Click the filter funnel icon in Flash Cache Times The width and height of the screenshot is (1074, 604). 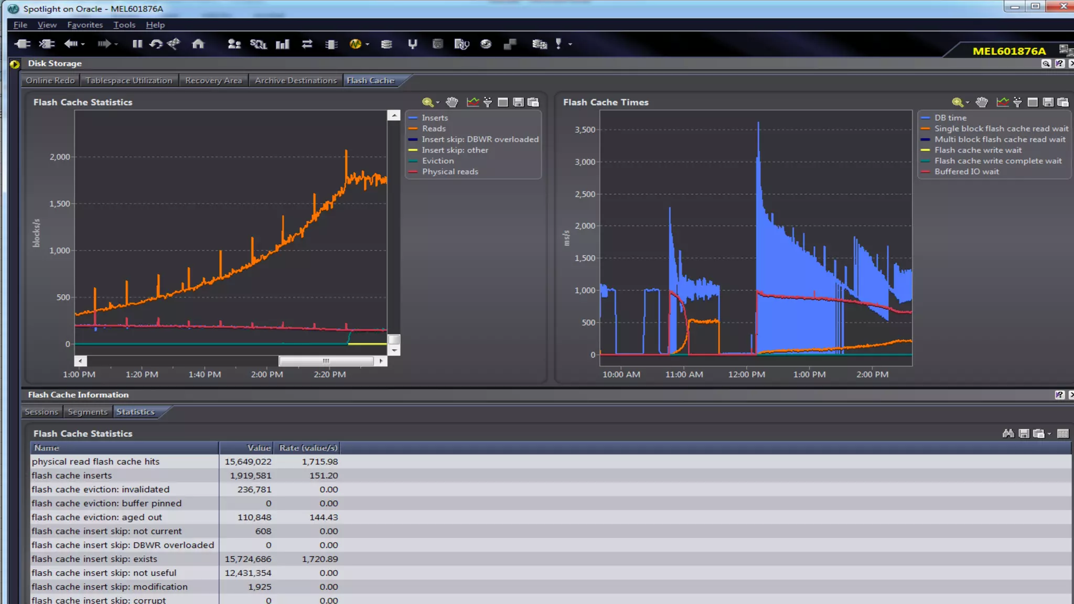pyautogui.click(x=1017, y=102)
